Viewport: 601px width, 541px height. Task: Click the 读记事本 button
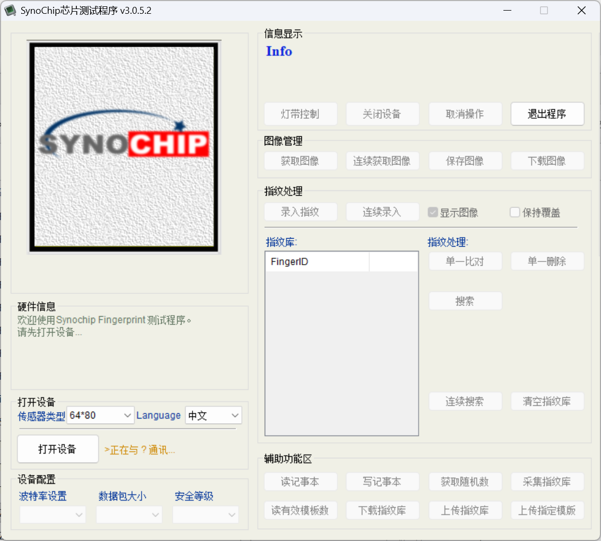[x=300, y=482]
